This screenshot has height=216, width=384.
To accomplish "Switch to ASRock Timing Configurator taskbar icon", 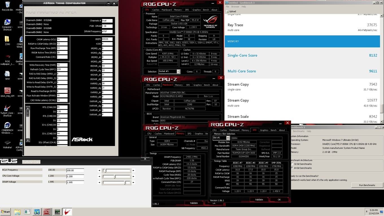I will [57, 211].
